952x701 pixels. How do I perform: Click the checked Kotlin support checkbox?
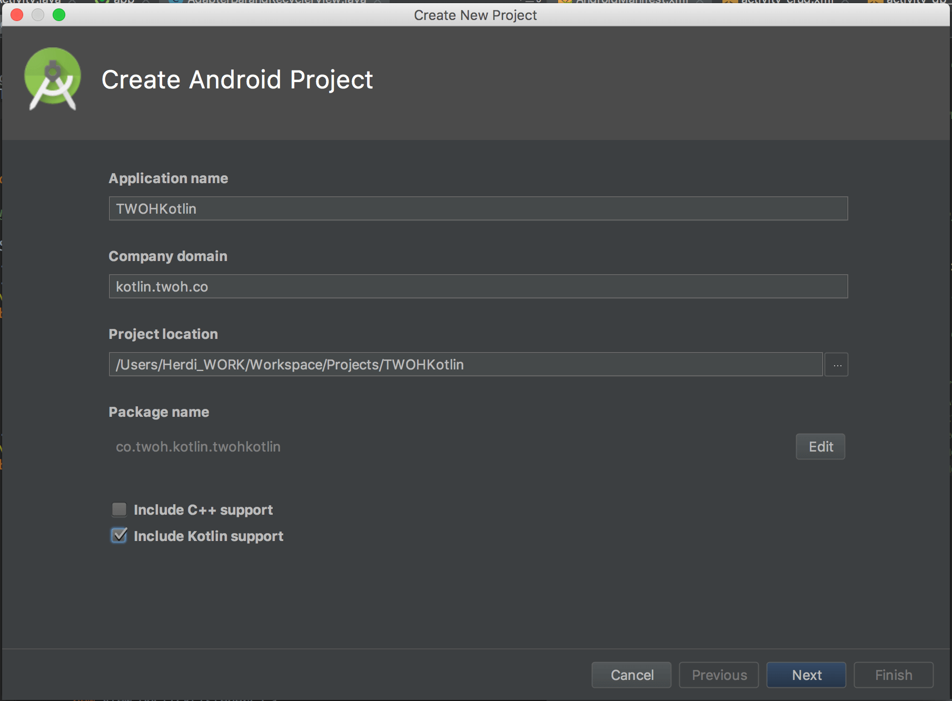coord(118,535)
